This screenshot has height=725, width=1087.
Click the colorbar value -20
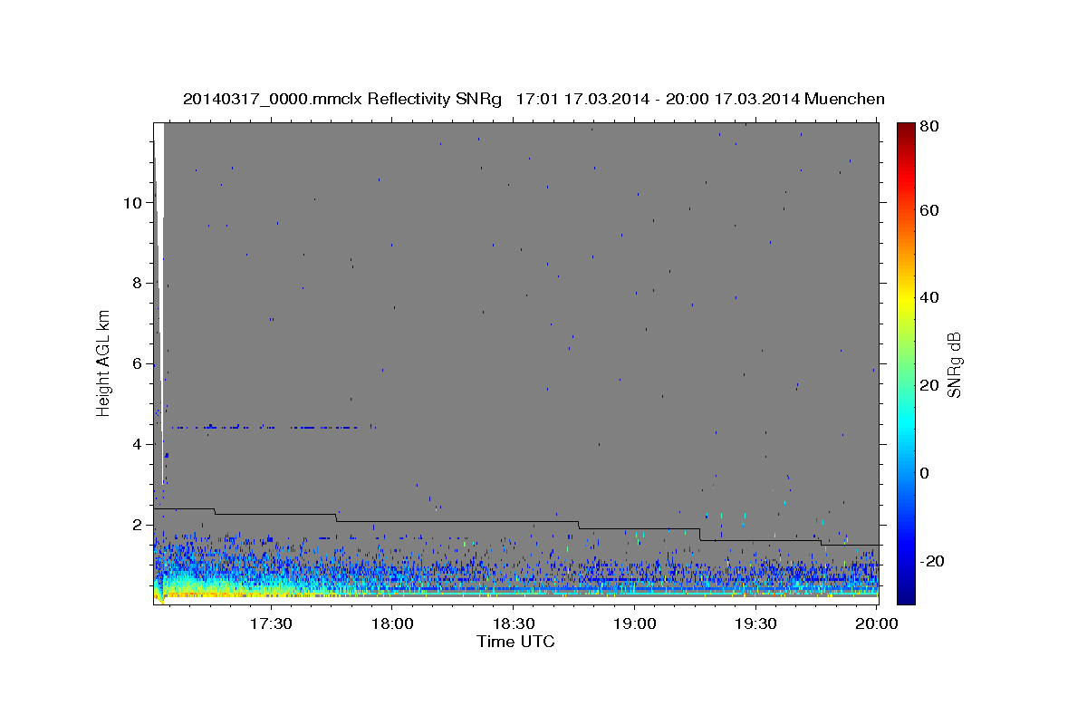coord(931,561)
